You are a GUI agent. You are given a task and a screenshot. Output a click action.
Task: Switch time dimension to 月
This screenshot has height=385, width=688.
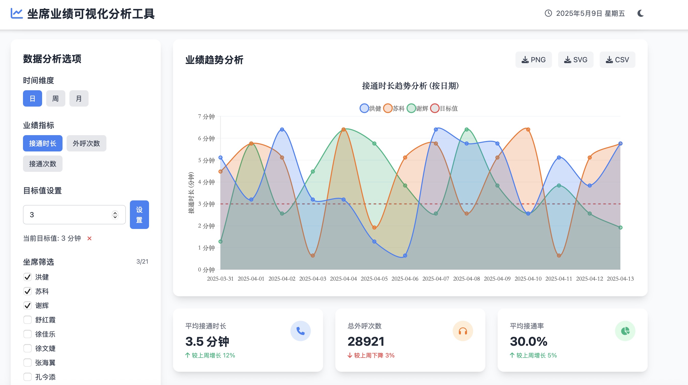[79, 98]
